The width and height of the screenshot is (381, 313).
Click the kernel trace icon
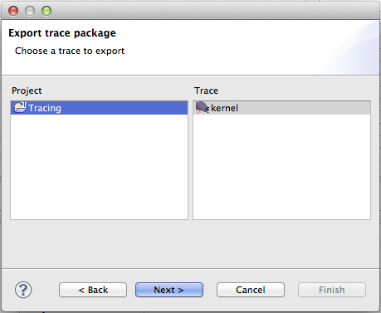(203, 107)
